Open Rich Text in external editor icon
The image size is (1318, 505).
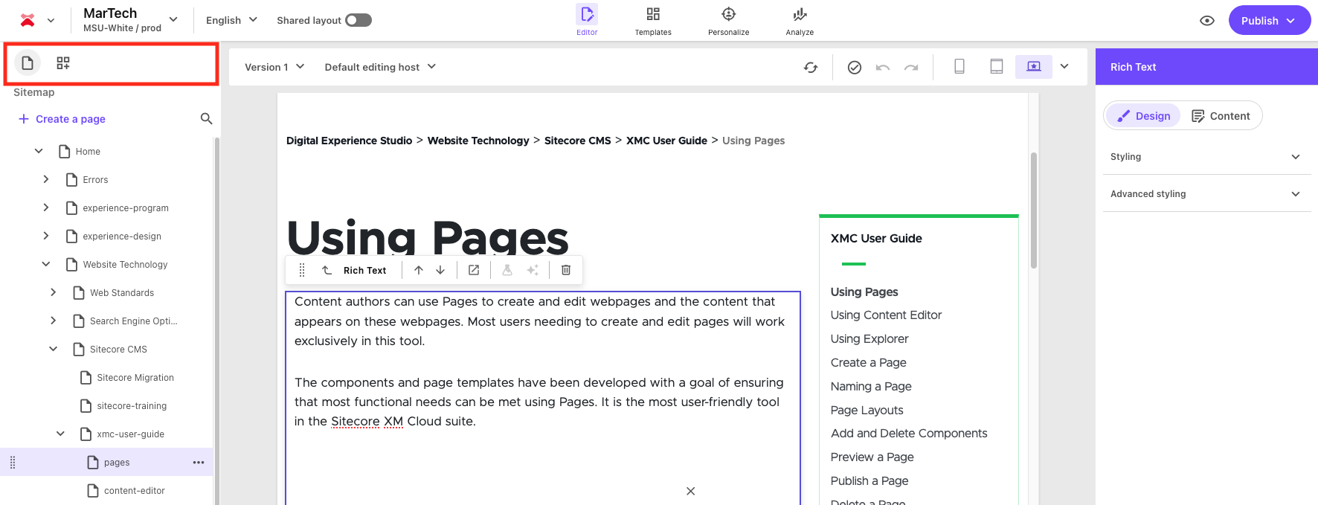click(474, 270)
